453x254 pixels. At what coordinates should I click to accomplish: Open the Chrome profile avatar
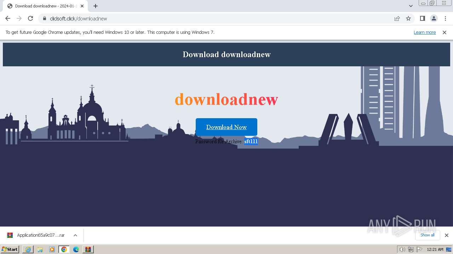(434, 18)
